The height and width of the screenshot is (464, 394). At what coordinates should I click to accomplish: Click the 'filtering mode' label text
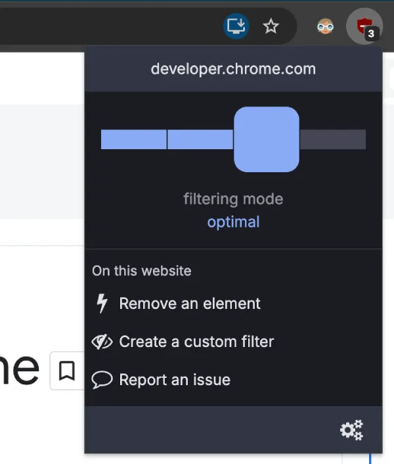[x=233, y=199]
